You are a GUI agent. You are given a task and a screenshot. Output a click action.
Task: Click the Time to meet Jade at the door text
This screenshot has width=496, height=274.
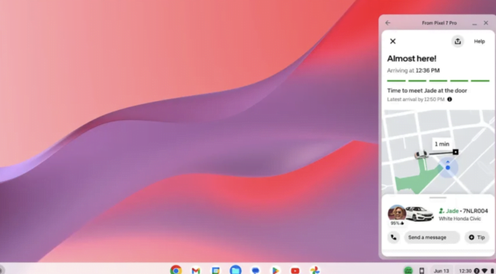pos(427,91)
